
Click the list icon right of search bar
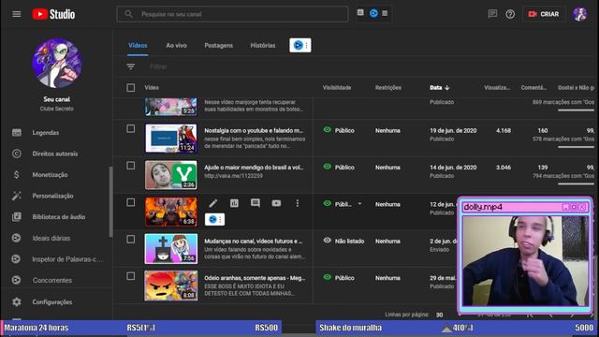coord(385,13)
